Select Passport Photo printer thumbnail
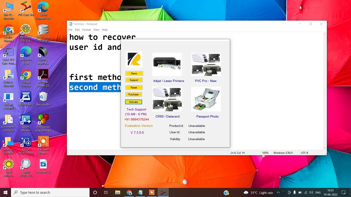Viewport: 351px width, 197px height. [x=206, y=99]
